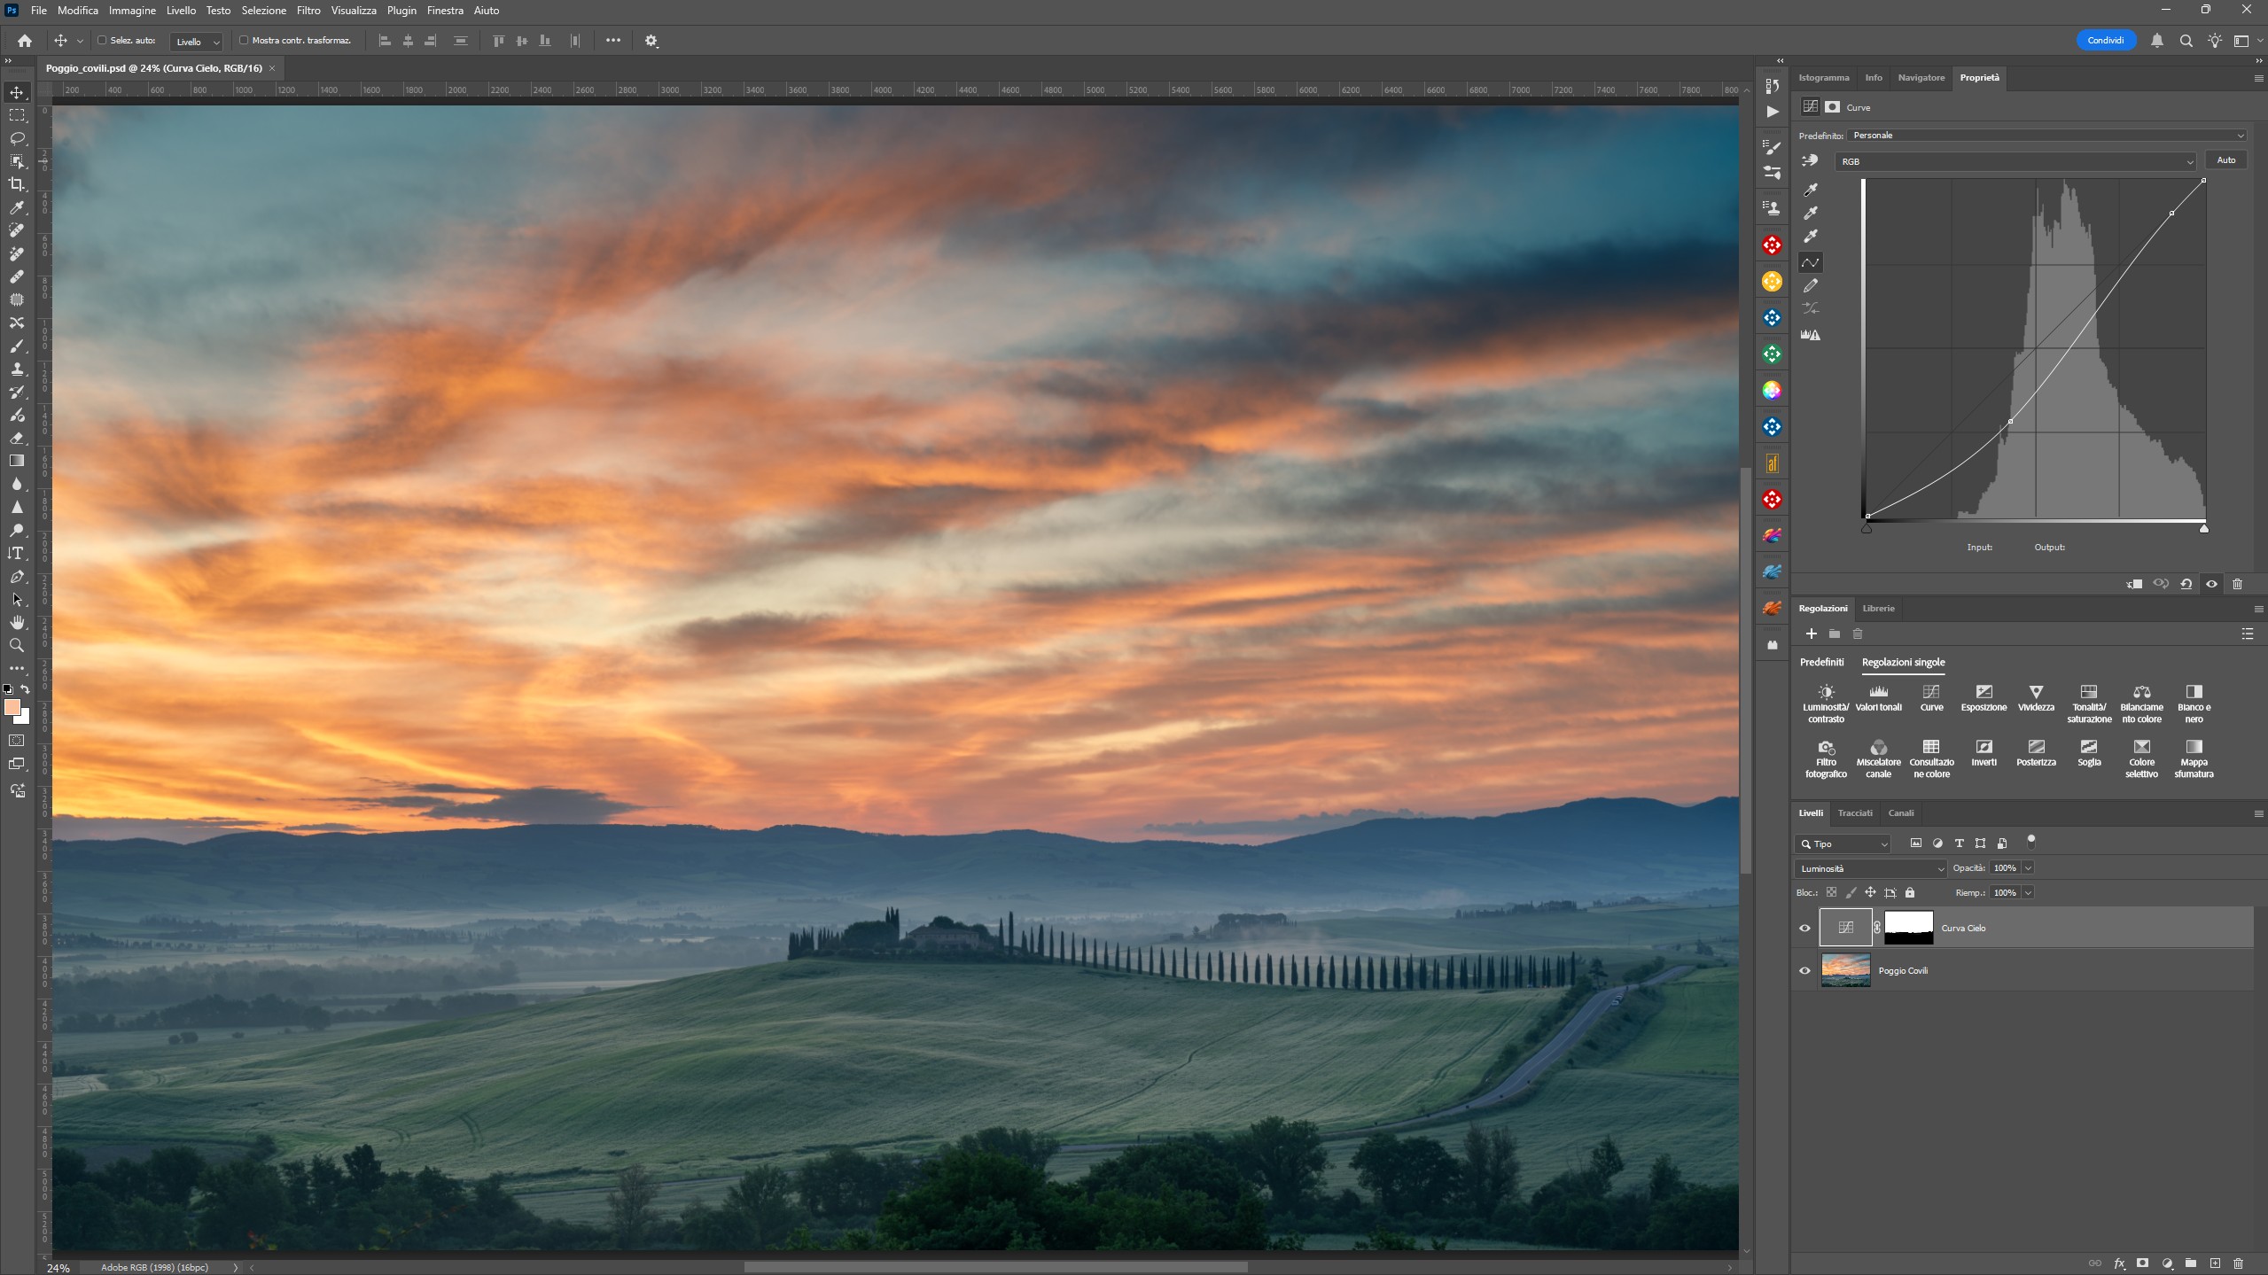The height and width of the screenshot is (1275, 2268).
Task: Click the Curves white point slider triangle
Action: point(2204,529)
